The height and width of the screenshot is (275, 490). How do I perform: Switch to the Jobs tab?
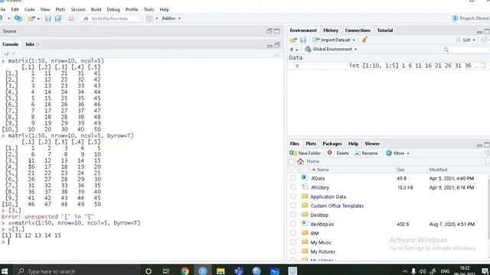click(30, 44)
